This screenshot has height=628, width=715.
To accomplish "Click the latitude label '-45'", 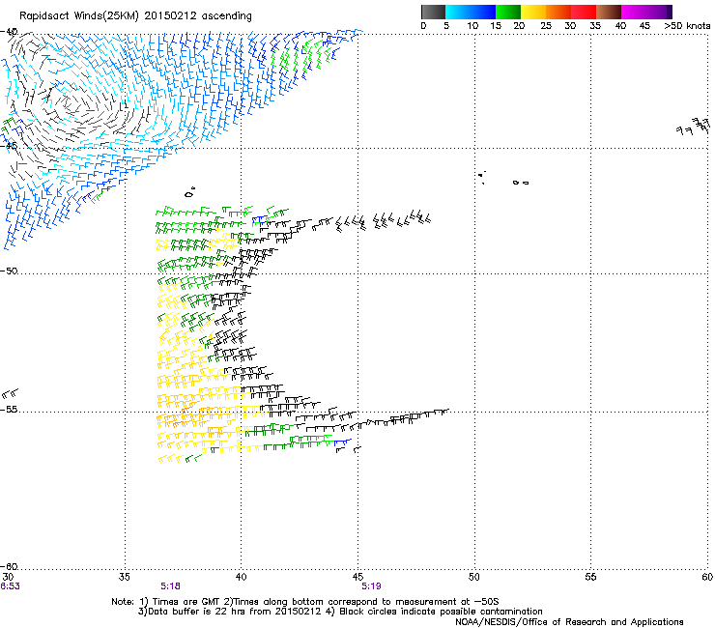I will pos(9,146).
